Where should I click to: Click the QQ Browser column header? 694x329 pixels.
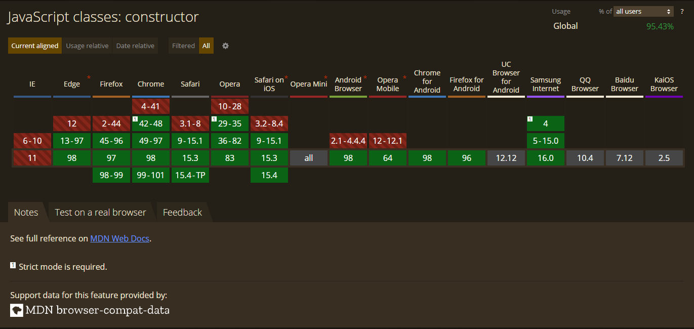[x=585, y=84]
